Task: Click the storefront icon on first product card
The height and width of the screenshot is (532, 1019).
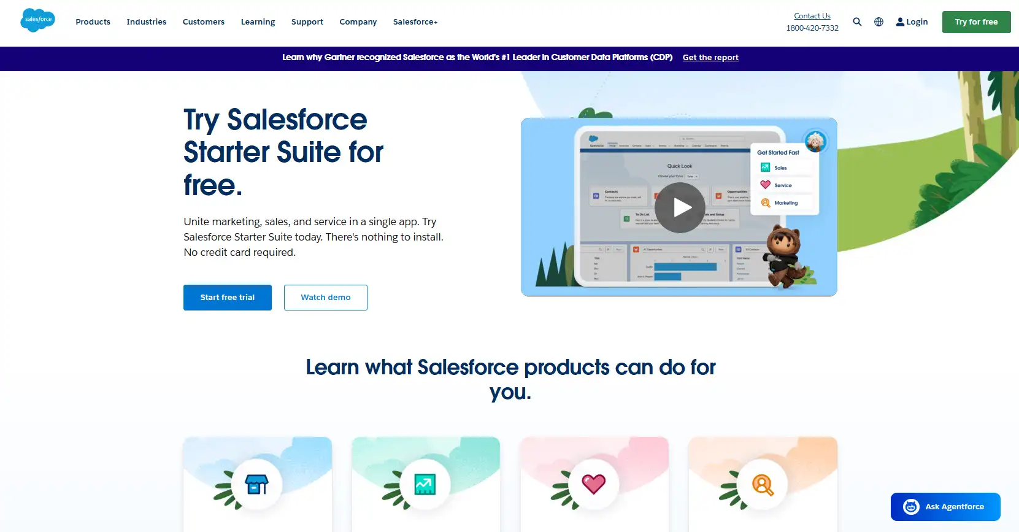Action: point(257,484)
